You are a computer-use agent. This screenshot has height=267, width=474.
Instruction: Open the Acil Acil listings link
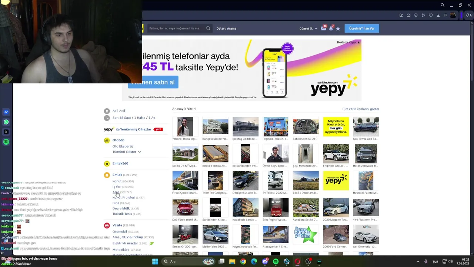119,111
